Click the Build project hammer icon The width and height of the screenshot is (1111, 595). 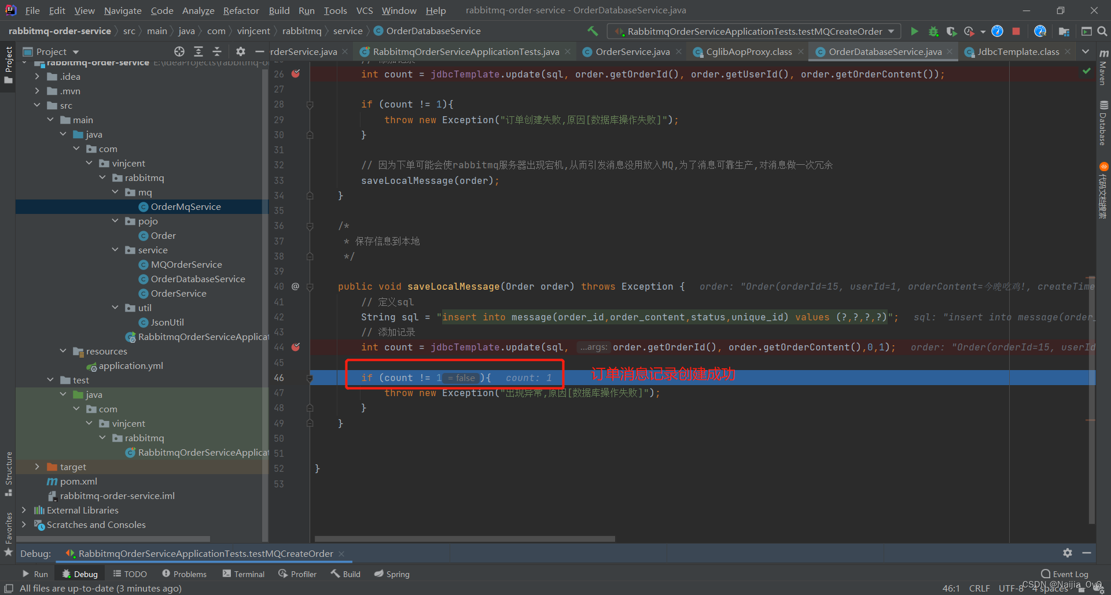593,31
